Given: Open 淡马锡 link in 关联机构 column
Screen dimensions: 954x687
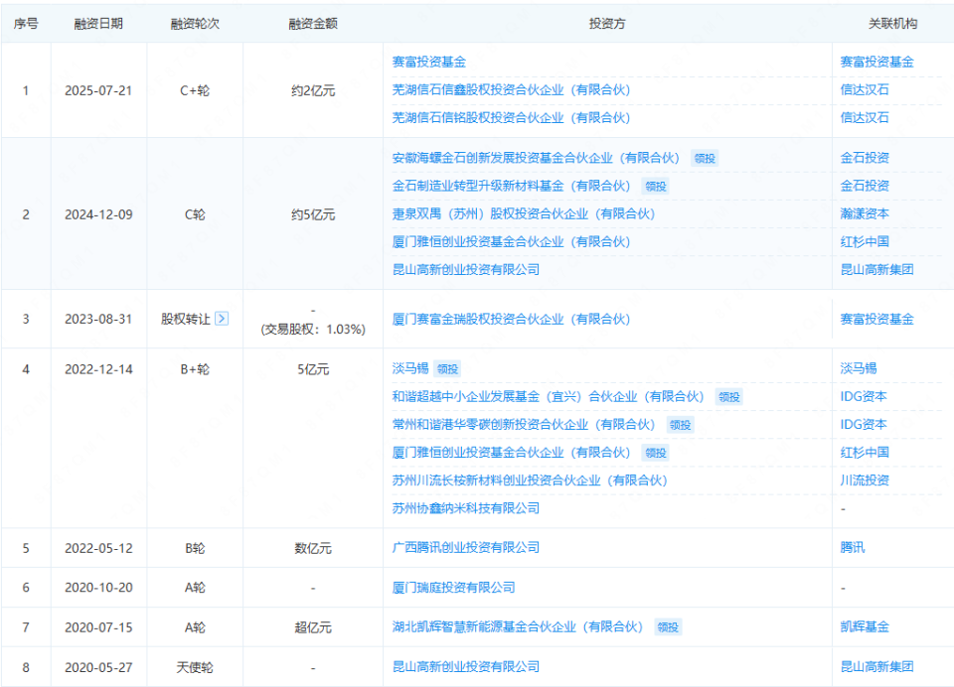Looking at the screenshot, I should (x=859, y=368).
